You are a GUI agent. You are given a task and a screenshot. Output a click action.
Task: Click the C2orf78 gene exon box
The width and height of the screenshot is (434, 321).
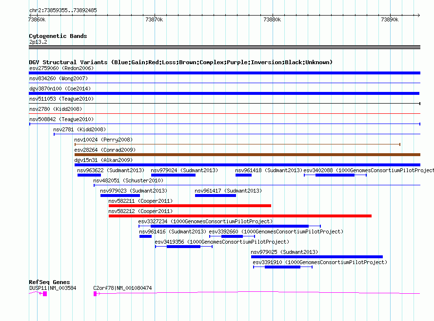pos(95,294)
